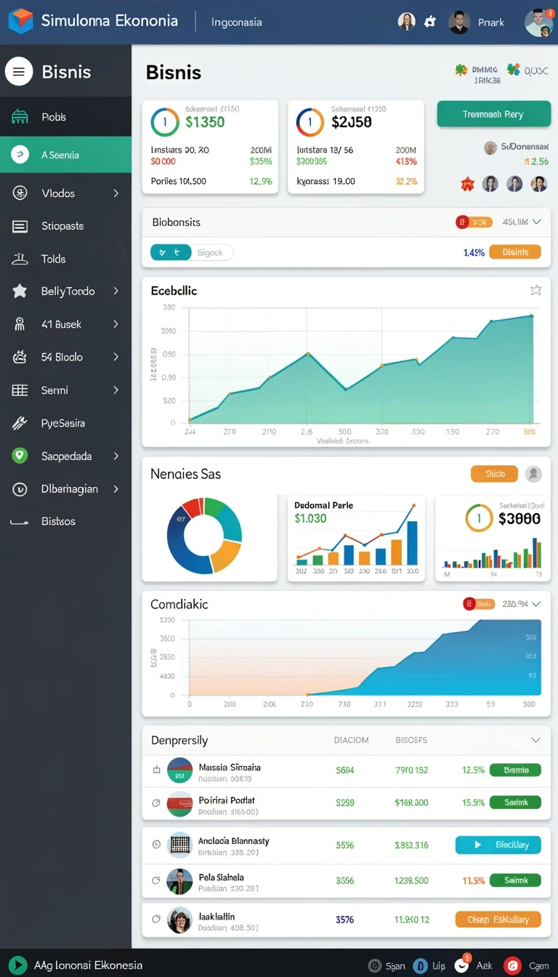Expand the Denpresily table dropdown chevron
The image size is (558, 977).
tap(535, 740)
